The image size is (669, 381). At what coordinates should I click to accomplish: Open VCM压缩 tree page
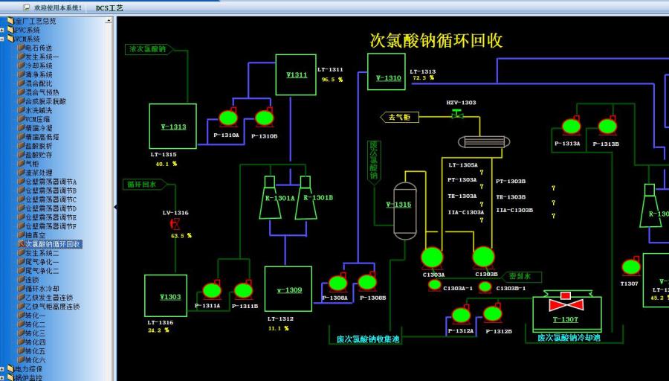(x=37, y=119)
